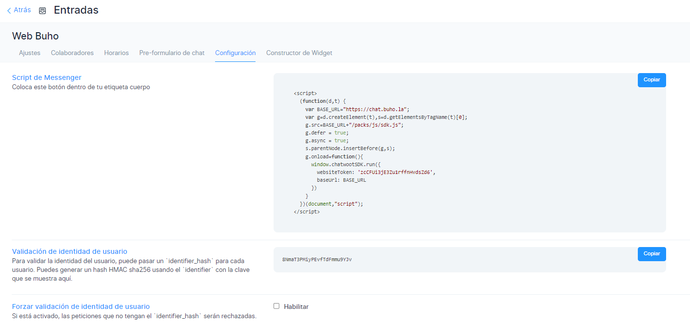Click the Web Buho inbox title

pyautogui.click(x=35, y=36)
